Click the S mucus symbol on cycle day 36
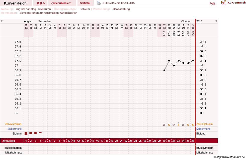The image size is (246, 160). pyautogui.click(x=193, y=125)
